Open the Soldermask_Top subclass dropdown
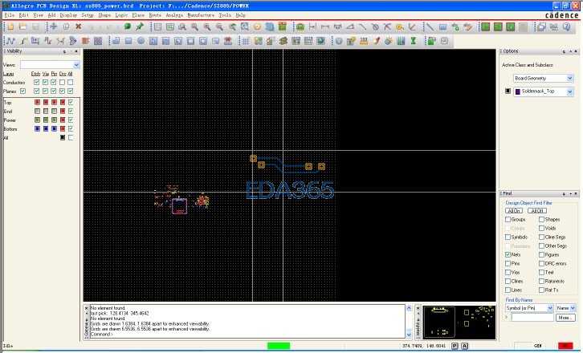This screenshot has width=583, height=353. click(569, 91)
